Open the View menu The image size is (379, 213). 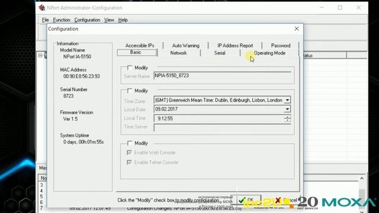[x=109, y=20]
